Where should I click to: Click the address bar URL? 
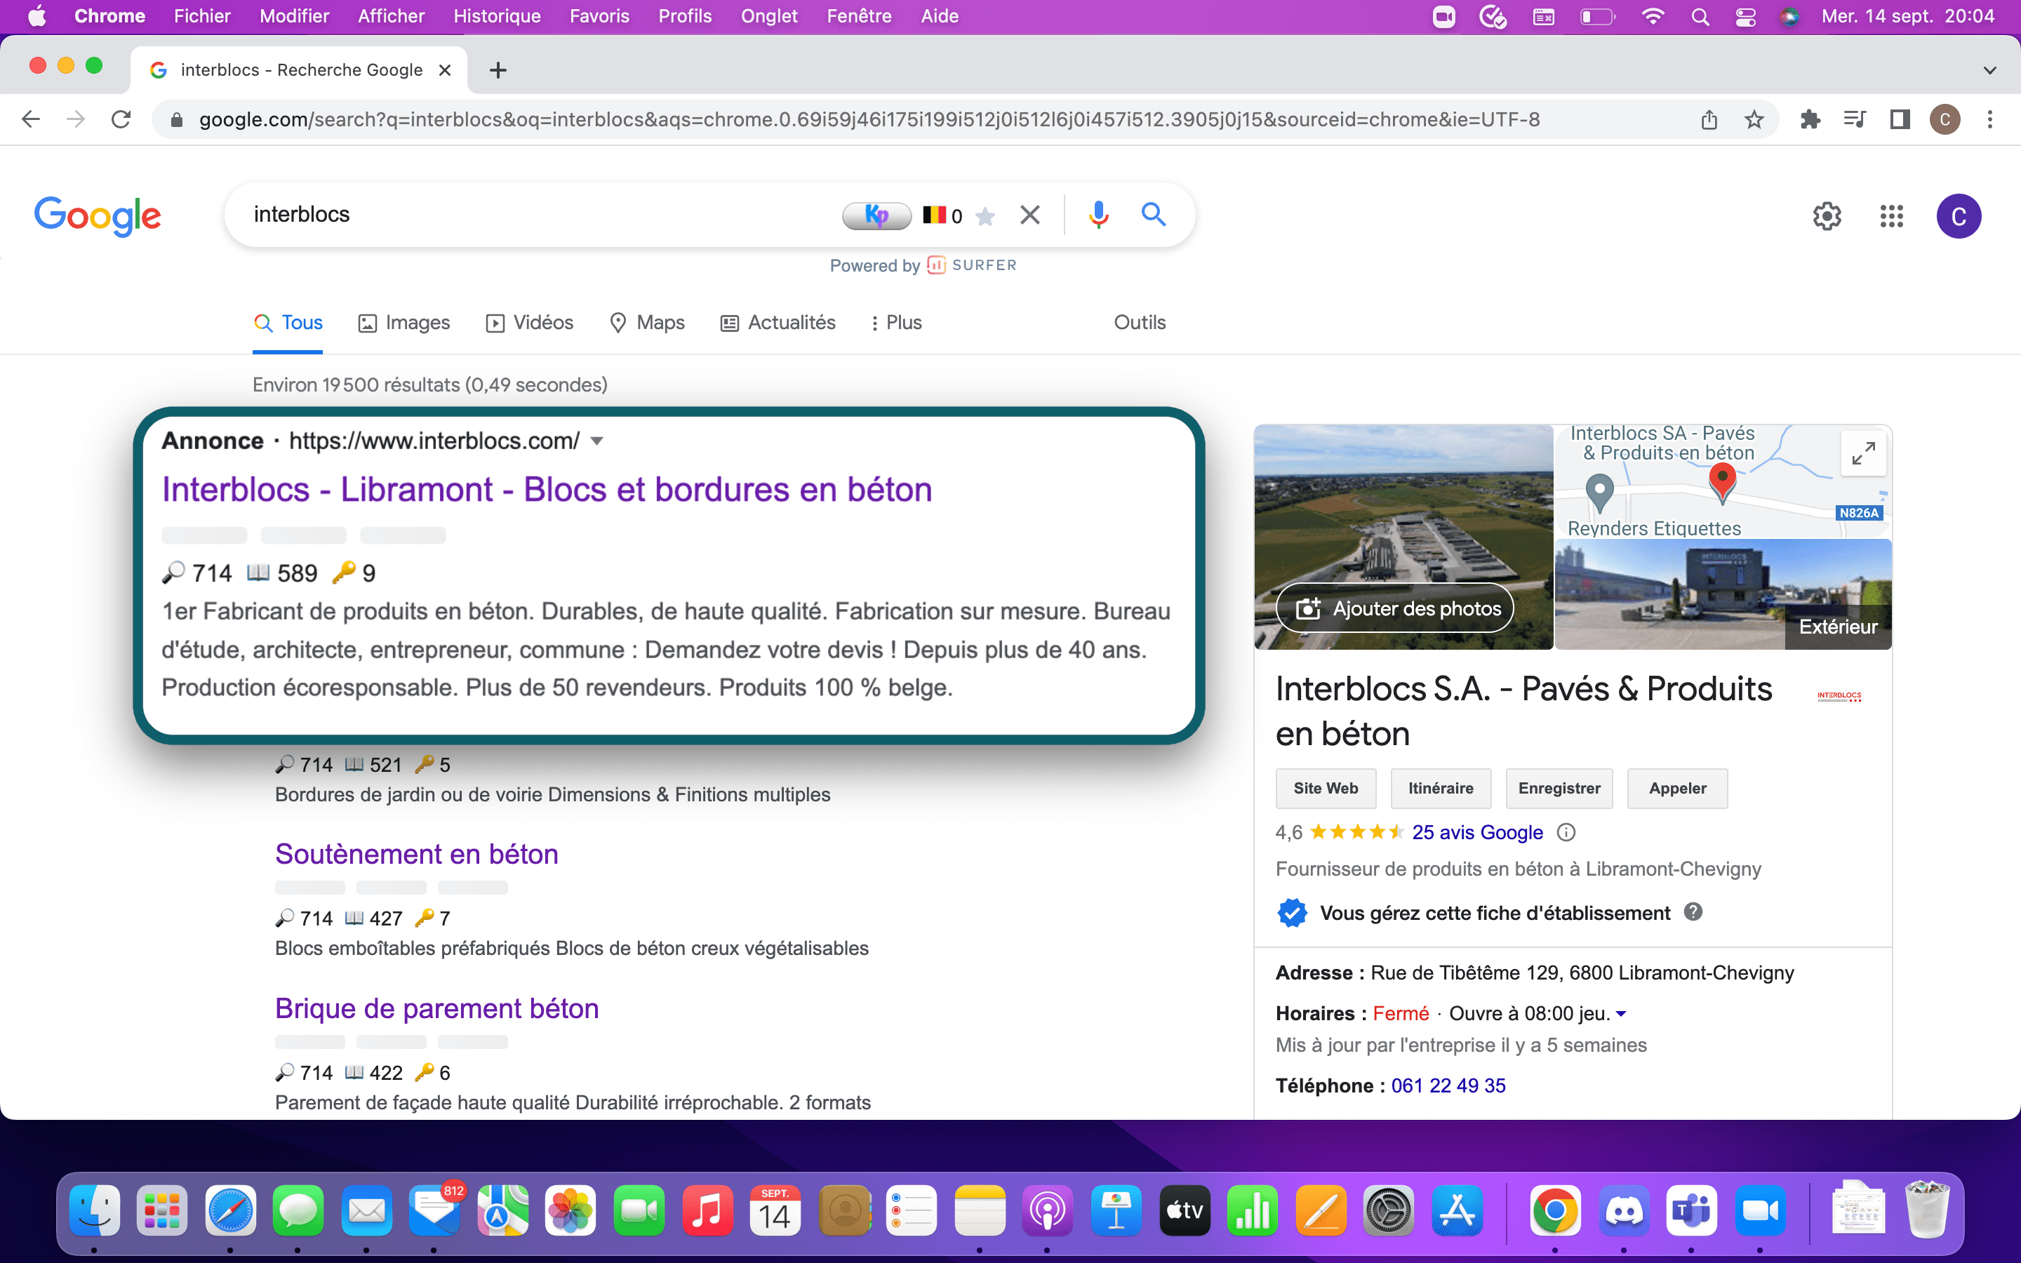(869, 119)
